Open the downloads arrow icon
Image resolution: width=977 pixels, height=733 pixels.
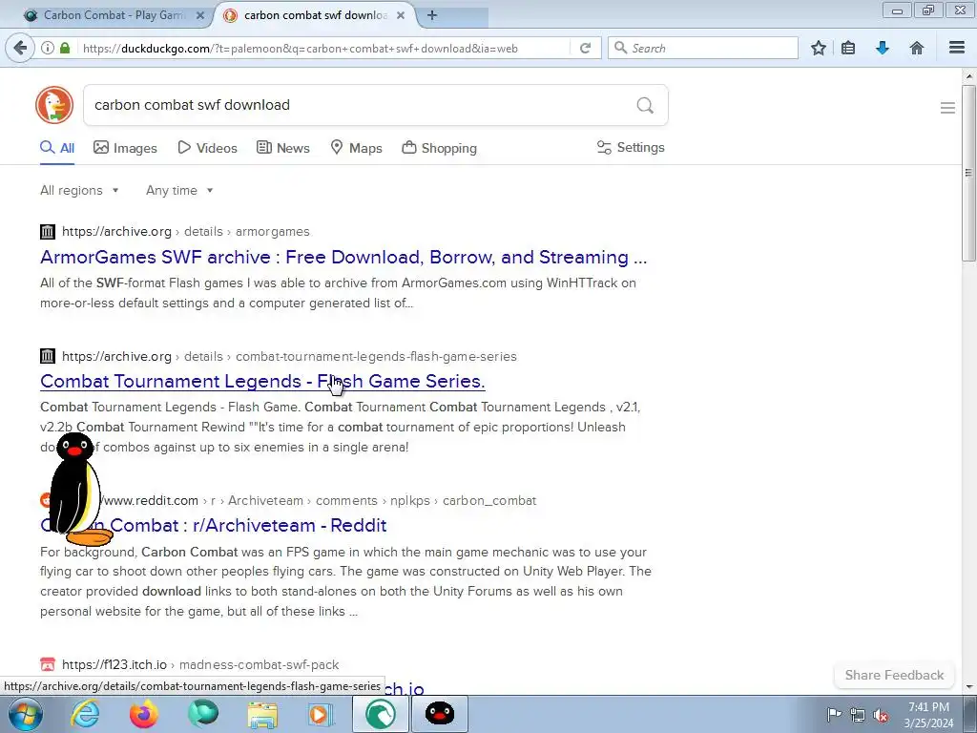point(883,48)
